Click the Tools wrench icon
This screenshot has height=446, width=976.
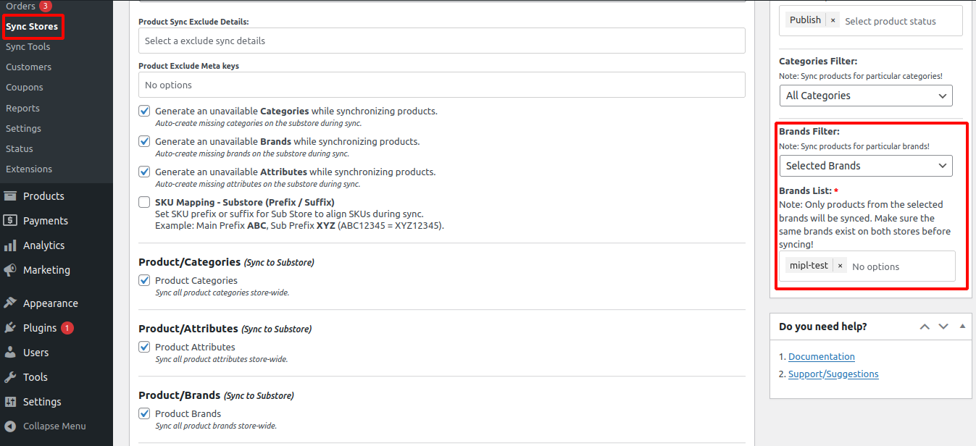10,377
